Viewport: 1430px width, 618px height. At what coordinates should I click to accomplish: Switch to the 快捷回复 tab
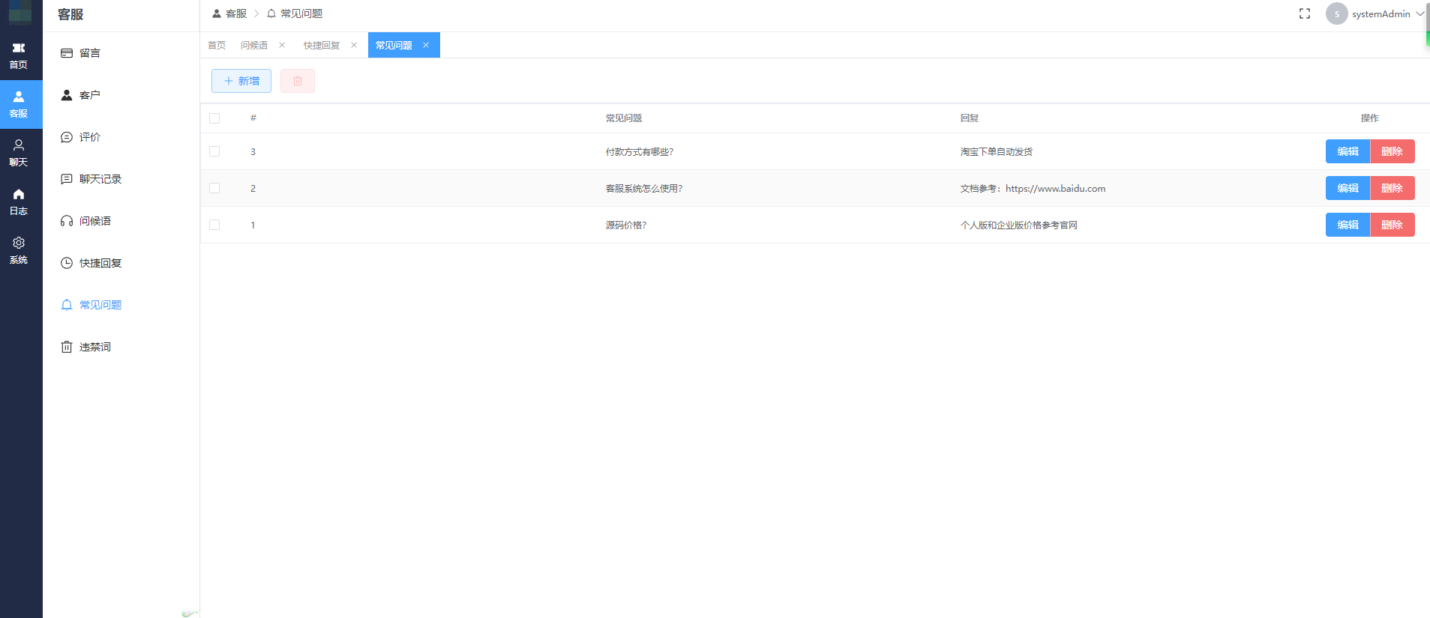pyautogui.click(x=322, y=45)
